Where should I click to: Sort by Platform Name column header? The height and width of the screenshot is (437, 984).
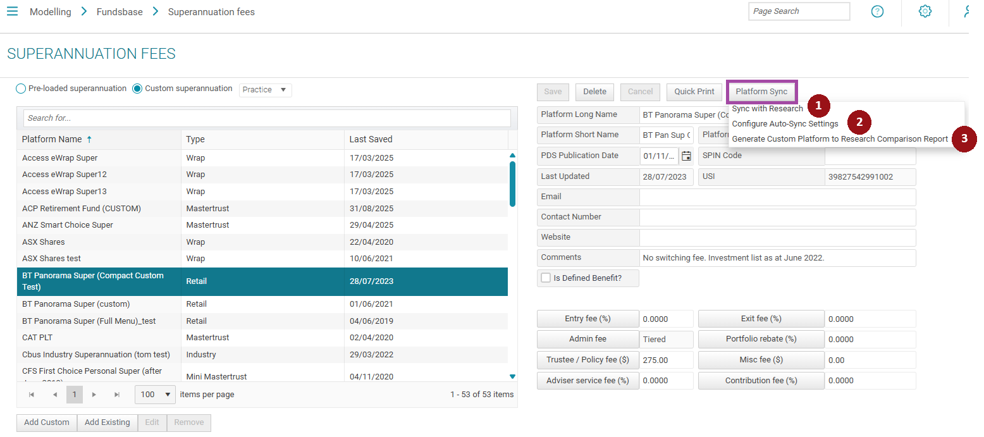click(52, 139)
